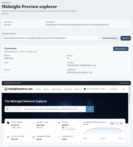Viewport: 133px width, 147px height.
Task: Click the epoch number #991331
Action: (x=65, y=125)
